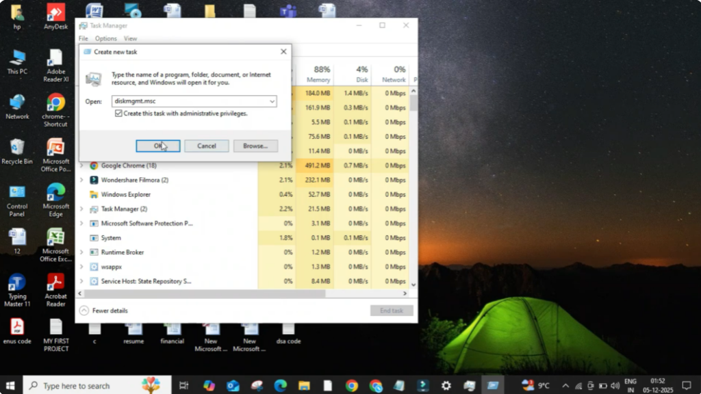Screen dimensions: 701x394
Task: Click the wsappx process icon
Action: (x=94, y=267)
